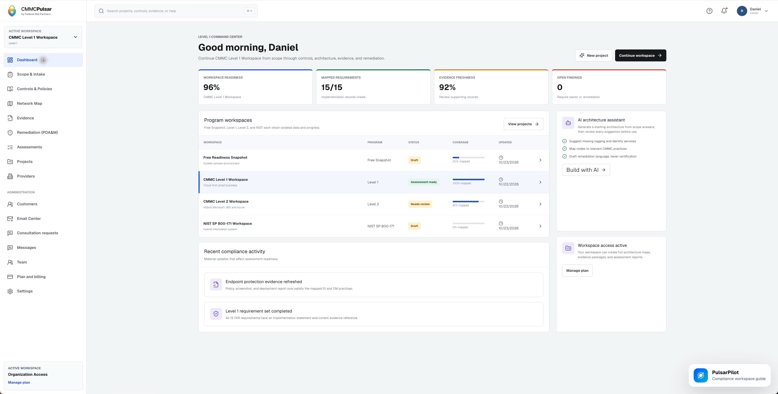Screen dimensions: 778x394
Task: Click the Email Center envelope icon
Action: pos(10,219)
